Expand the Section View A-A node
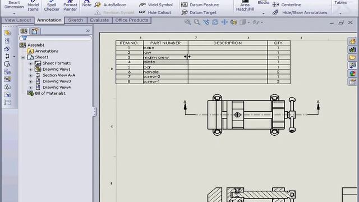359x202 pixels. click(x=30, y=75)
